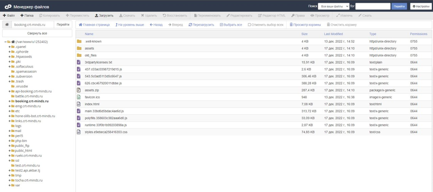Create a new file with Файл

tap(9, 16)
